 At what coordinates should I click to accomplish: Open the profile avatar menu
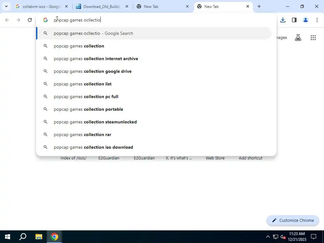(306, 20)
